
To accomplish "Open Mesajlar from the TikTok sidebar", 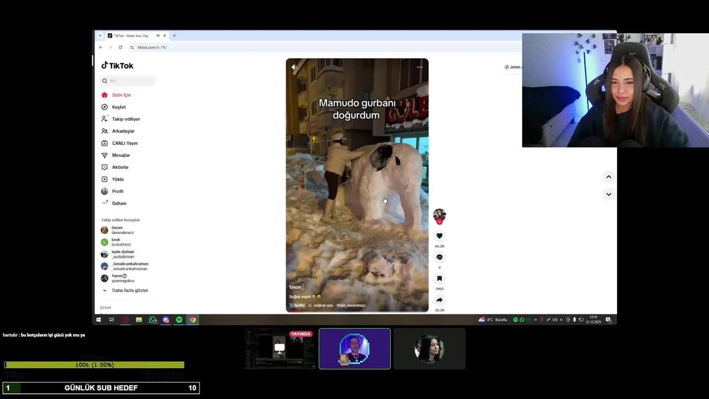I will tap(121, 155).
